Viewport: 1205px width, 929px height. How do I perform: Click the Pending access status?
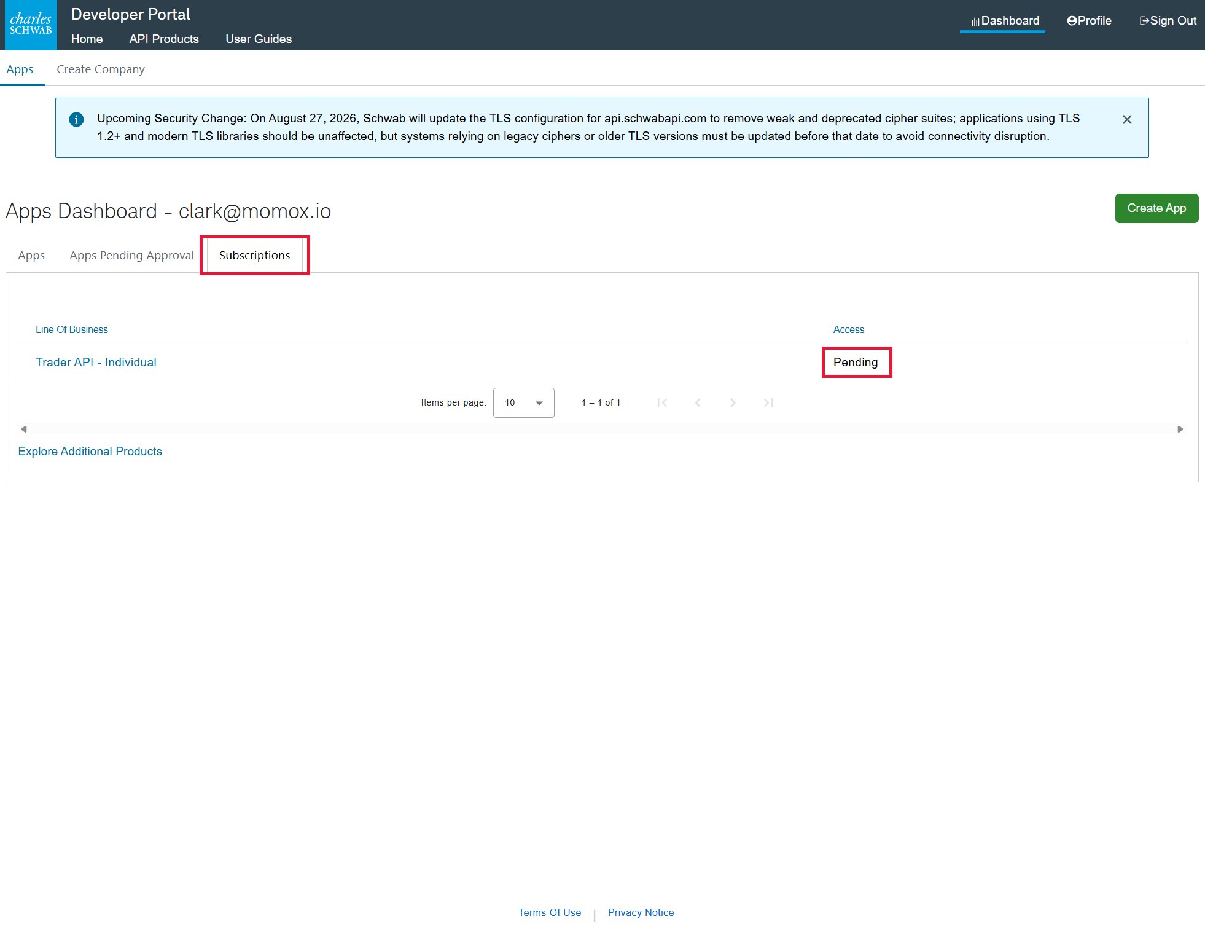point(856,362)
